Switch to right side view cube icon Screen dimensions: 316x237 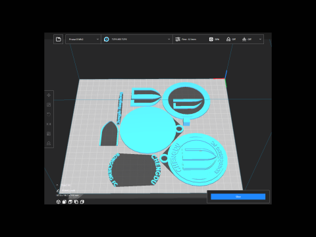coord(82,202)
